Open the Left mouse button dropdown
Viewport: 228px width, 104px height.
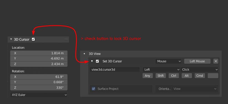[x=161, y=70]
